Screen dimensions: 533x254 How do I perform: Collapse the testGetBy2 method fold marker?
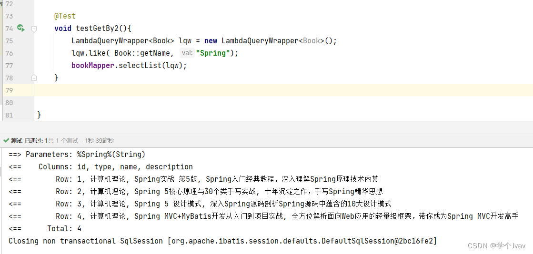tap(34, 29)
